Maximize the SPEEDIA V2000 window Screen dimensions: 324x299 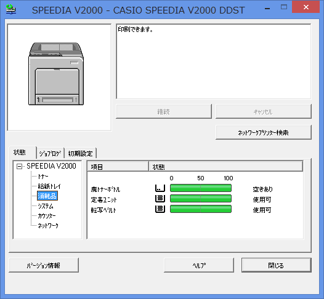[x=284, y=7]
